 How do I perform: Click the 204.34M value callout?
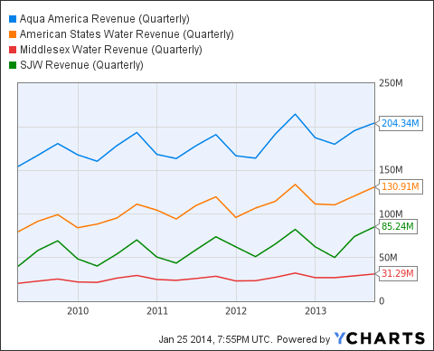(401, 123)
